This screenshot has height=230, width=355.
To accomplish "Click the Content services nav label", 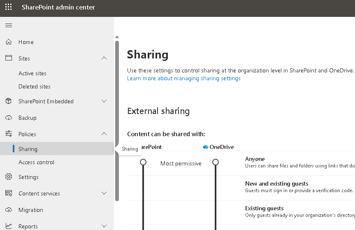I will point(39,193).
